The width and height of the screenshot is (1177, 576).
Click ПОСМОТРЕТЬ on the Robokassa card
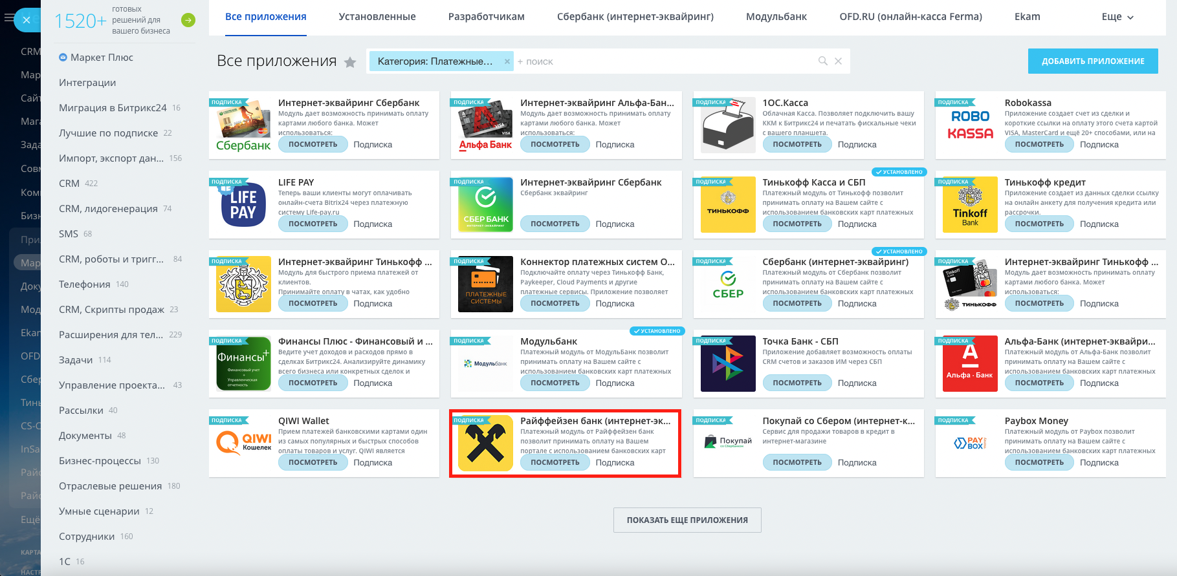click(x=1039, y=145)
